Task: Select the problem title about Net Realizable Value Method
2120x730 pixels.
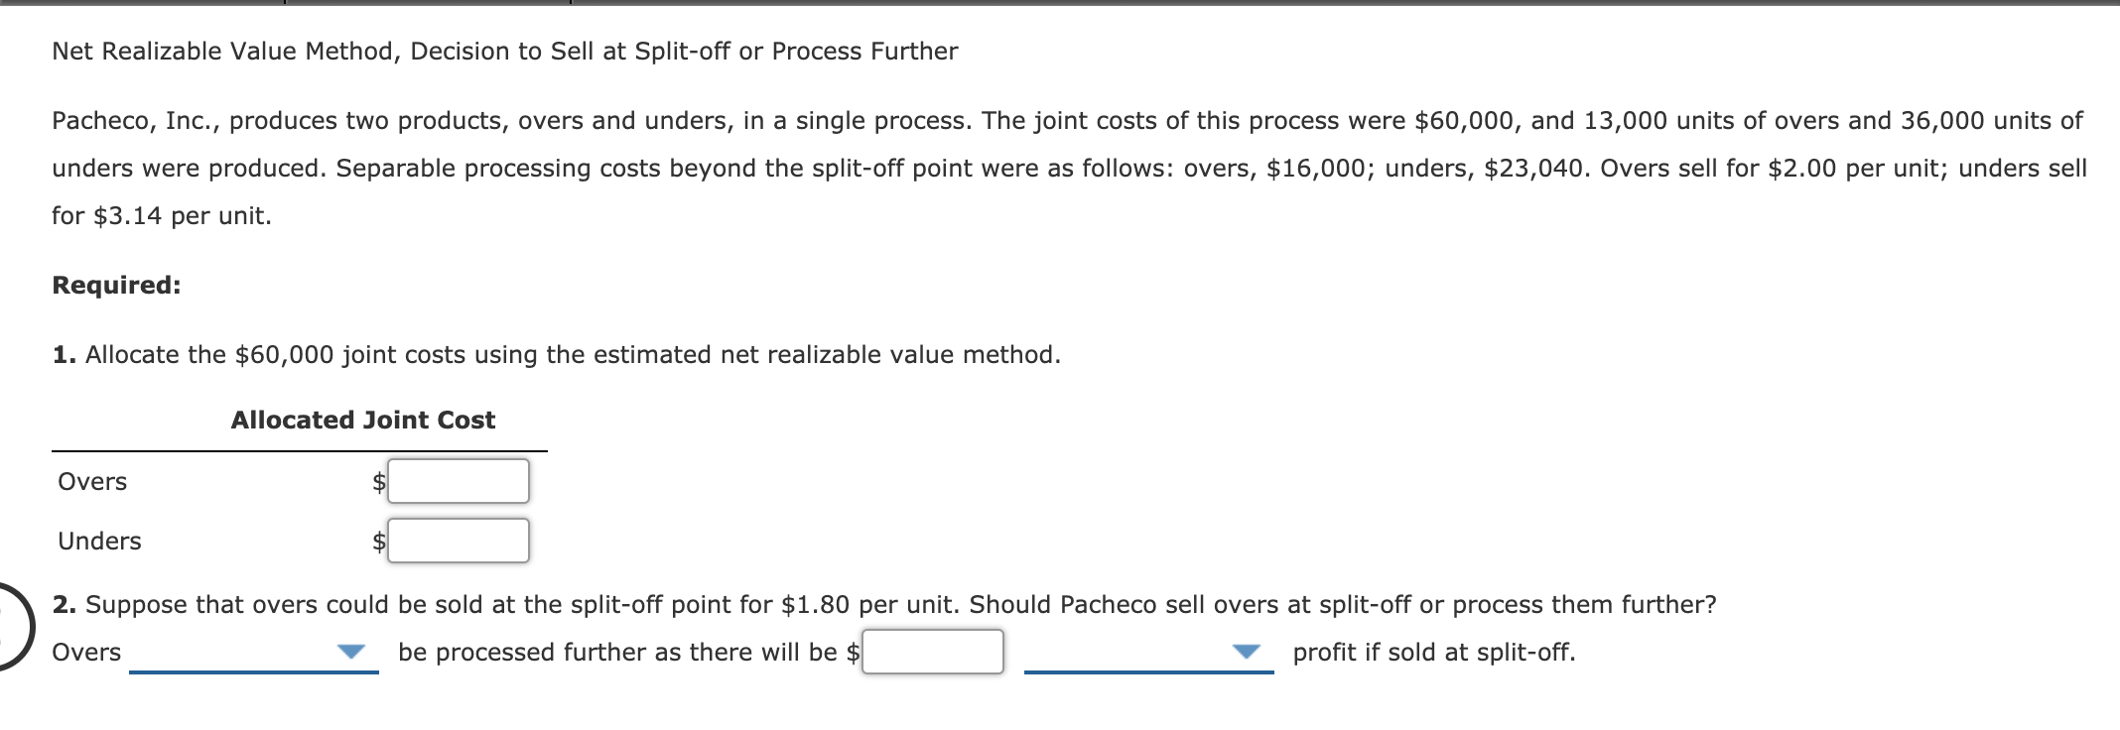Action: (x=505, y=52)
